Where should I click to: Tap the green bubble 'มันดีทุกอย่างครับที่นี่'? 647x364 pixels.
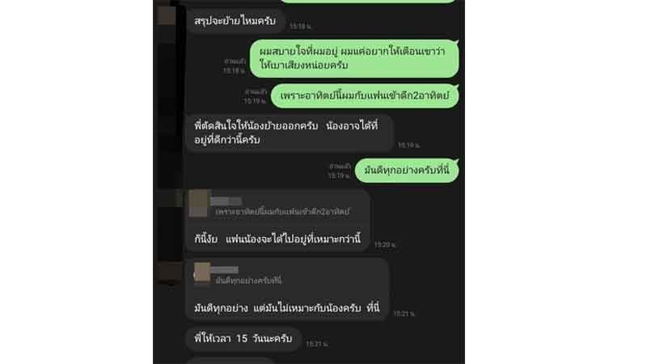[x=407, y=170]
